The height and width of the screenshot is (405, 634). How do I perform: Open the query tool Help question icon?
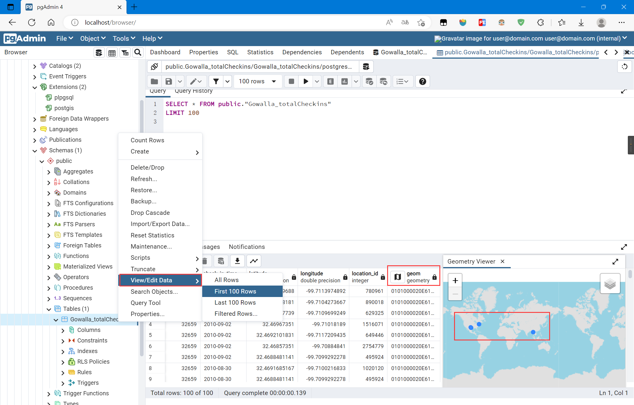tap(423, 81)
